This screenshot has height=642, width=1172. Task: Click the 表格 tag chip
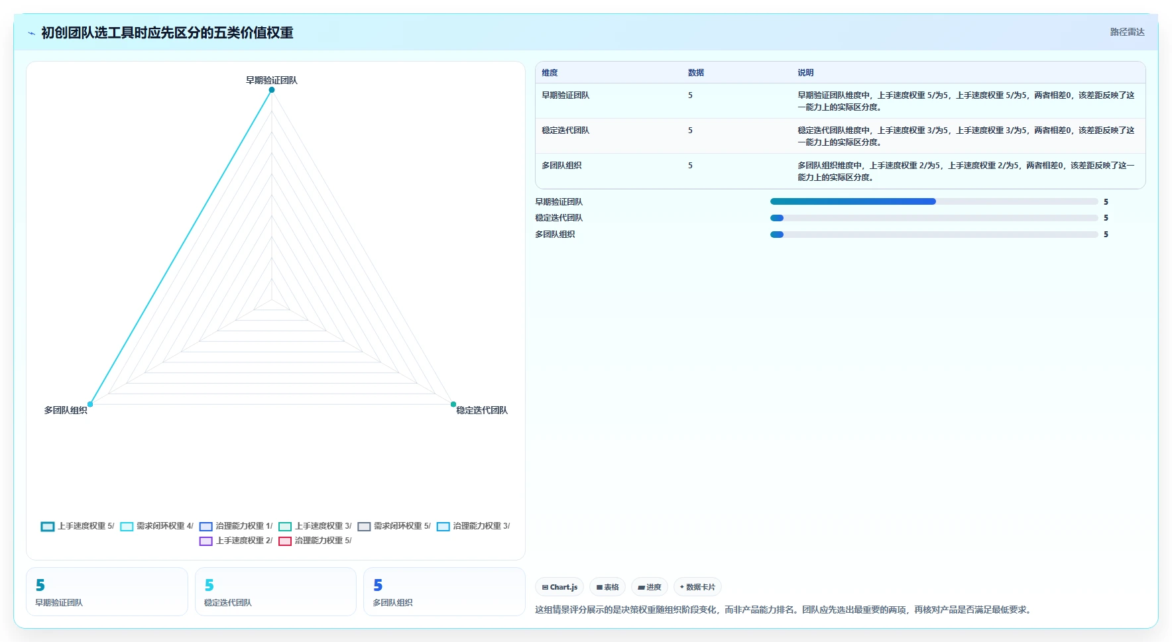[x=607, y=587]
